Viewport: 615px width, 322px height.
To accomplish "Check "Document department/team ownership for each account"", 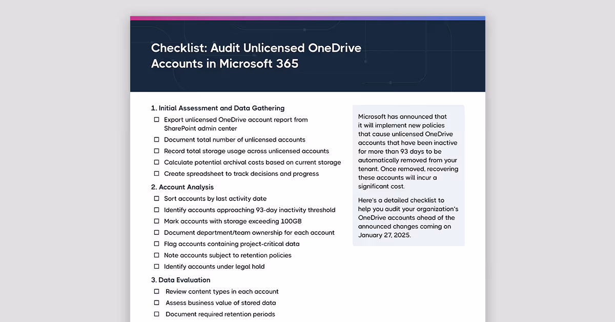I will [156, 232].
